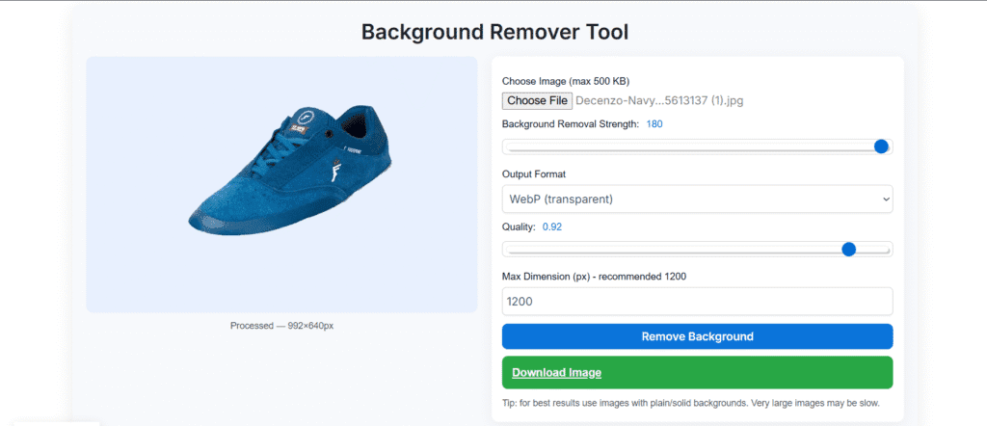Click the Download Image link

pos(556,373)
